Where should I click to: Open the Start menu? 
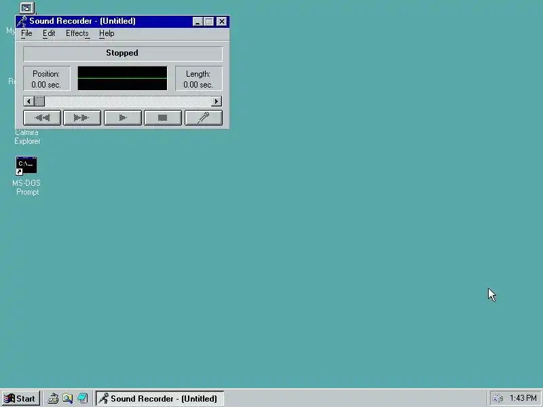(20, 399)
